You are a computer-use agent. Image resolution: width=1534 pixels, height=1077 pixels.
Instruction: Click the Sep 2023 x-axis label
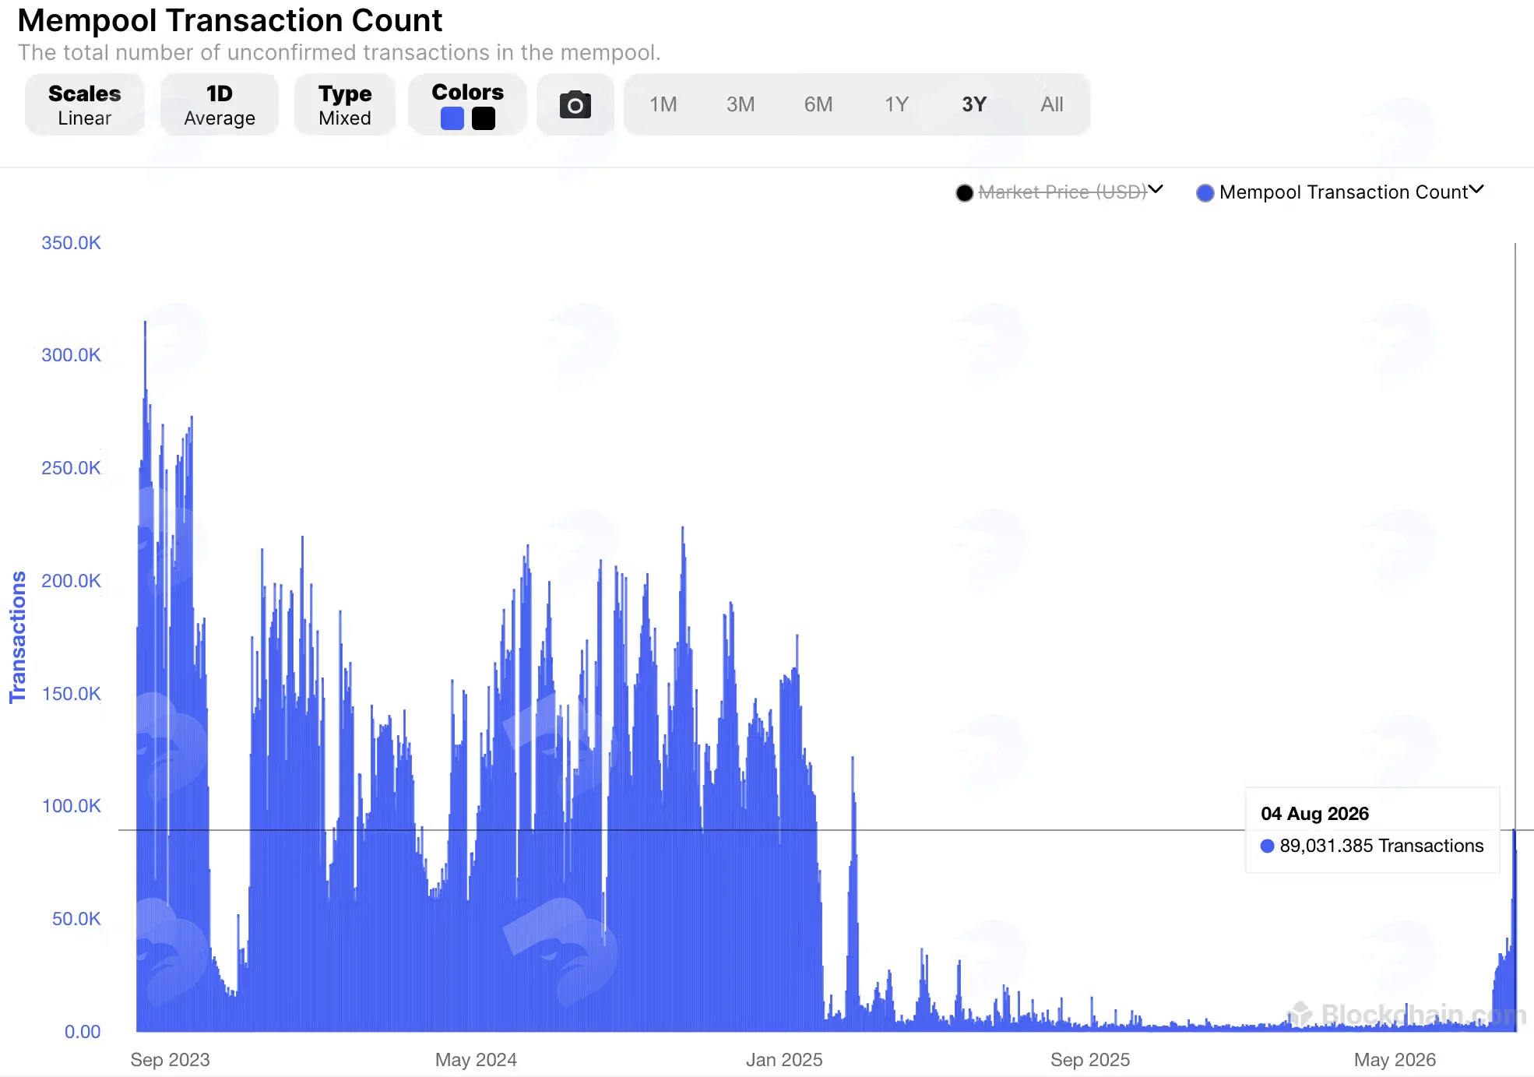170,1060
